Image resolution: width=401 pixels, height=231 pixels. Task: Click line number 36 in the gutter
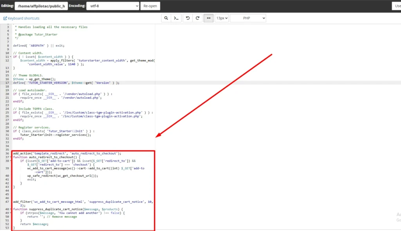7,153
